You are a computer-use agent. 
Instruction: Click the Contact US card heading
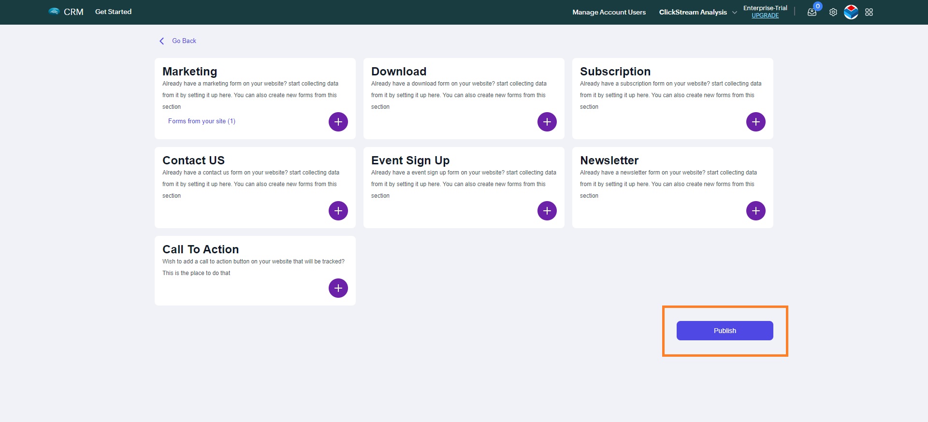193,160
